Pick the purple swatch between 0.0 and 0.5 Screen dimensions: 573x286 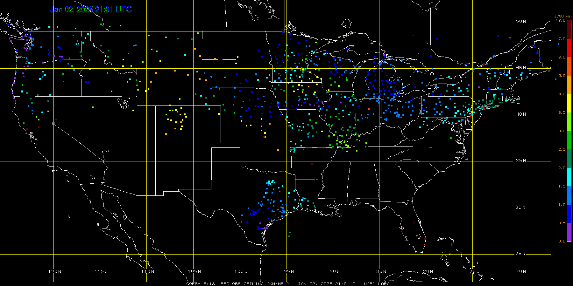(x=569, y=232)
